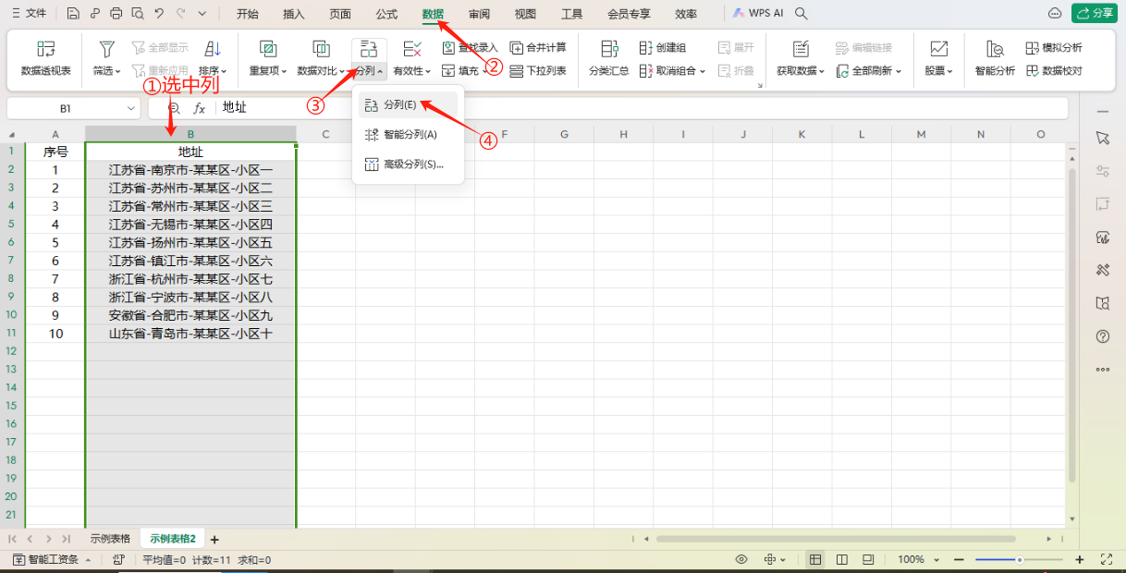Screen dimensions: 1126x573
Task: Click the Name Box showing B1
Action: point(74,108)
